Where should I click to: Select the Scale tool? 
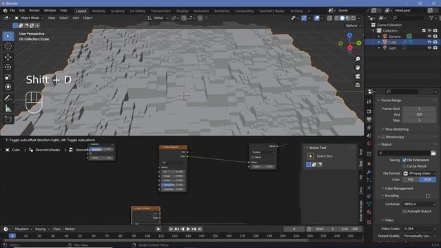8,77
